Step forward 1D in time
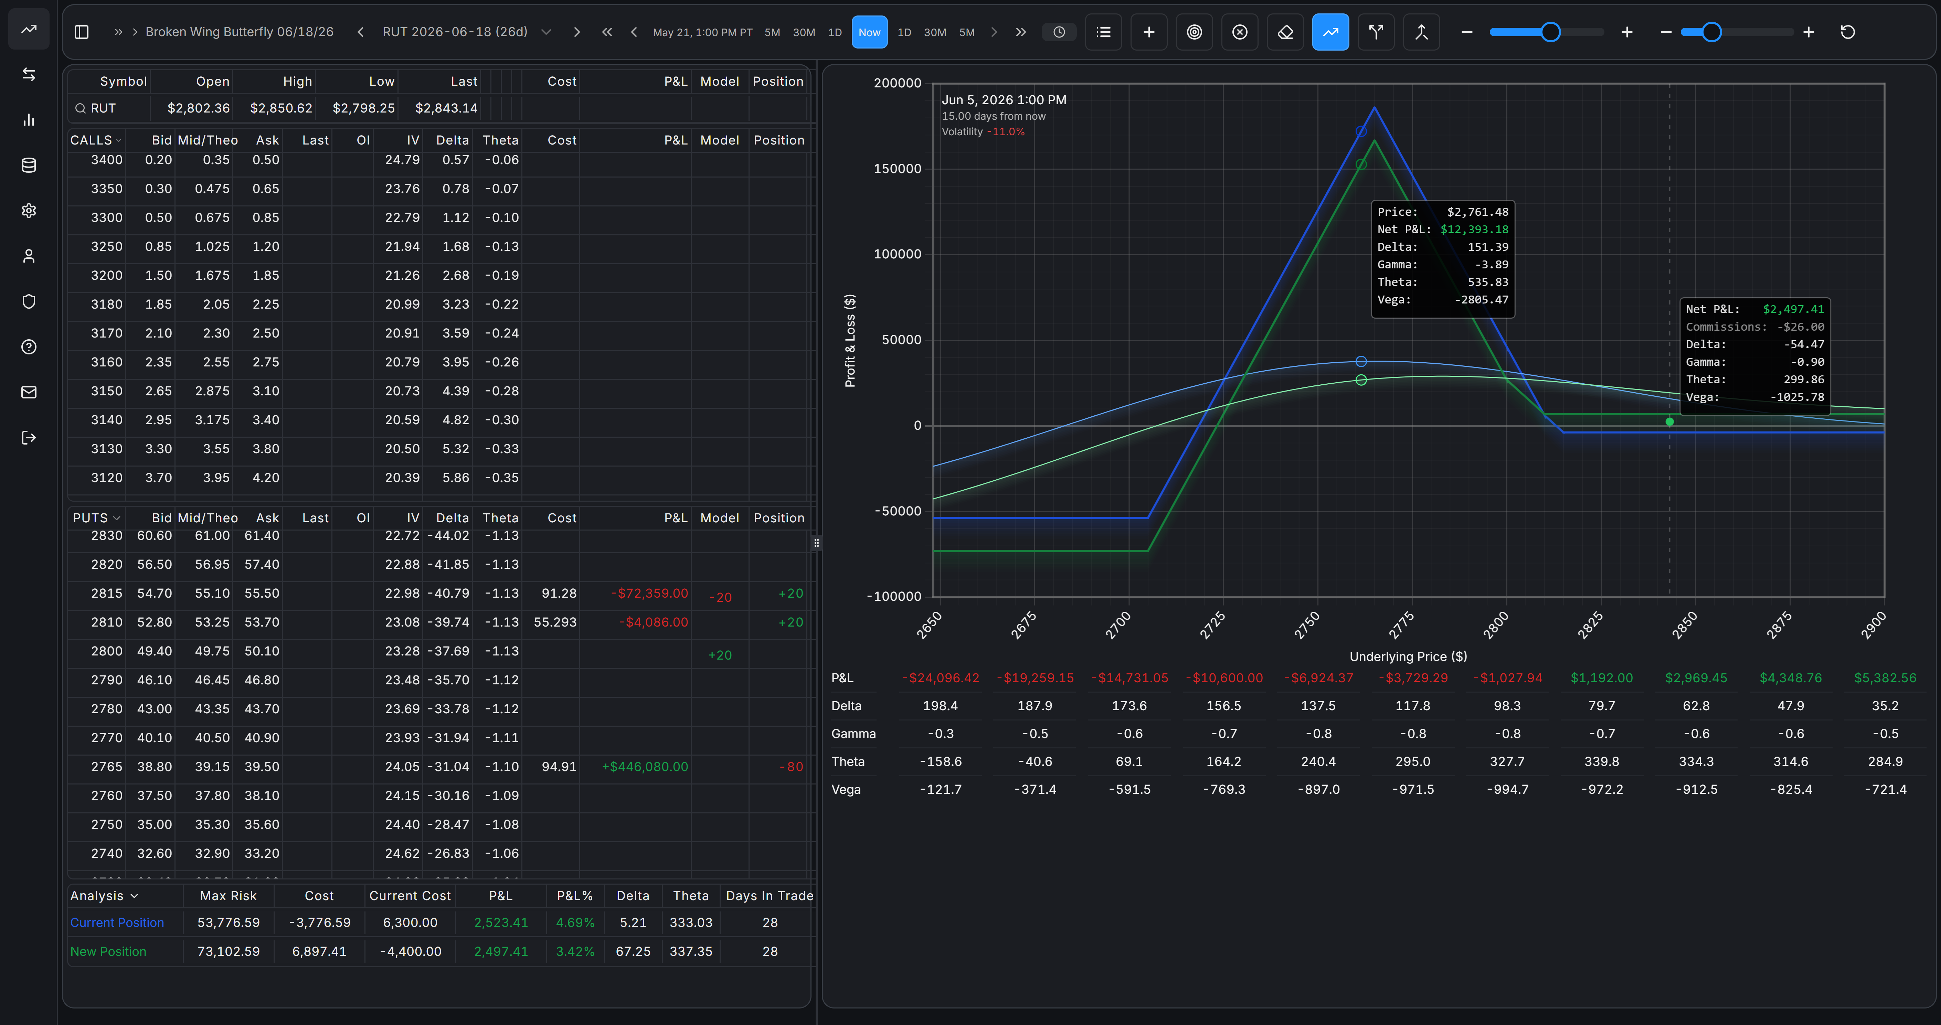 pos(904,32)
